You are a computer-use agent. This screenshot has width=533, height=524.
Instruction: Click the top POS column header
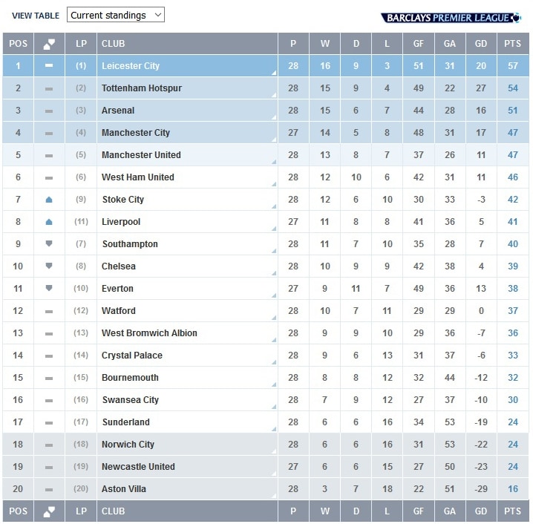[19, 44]
